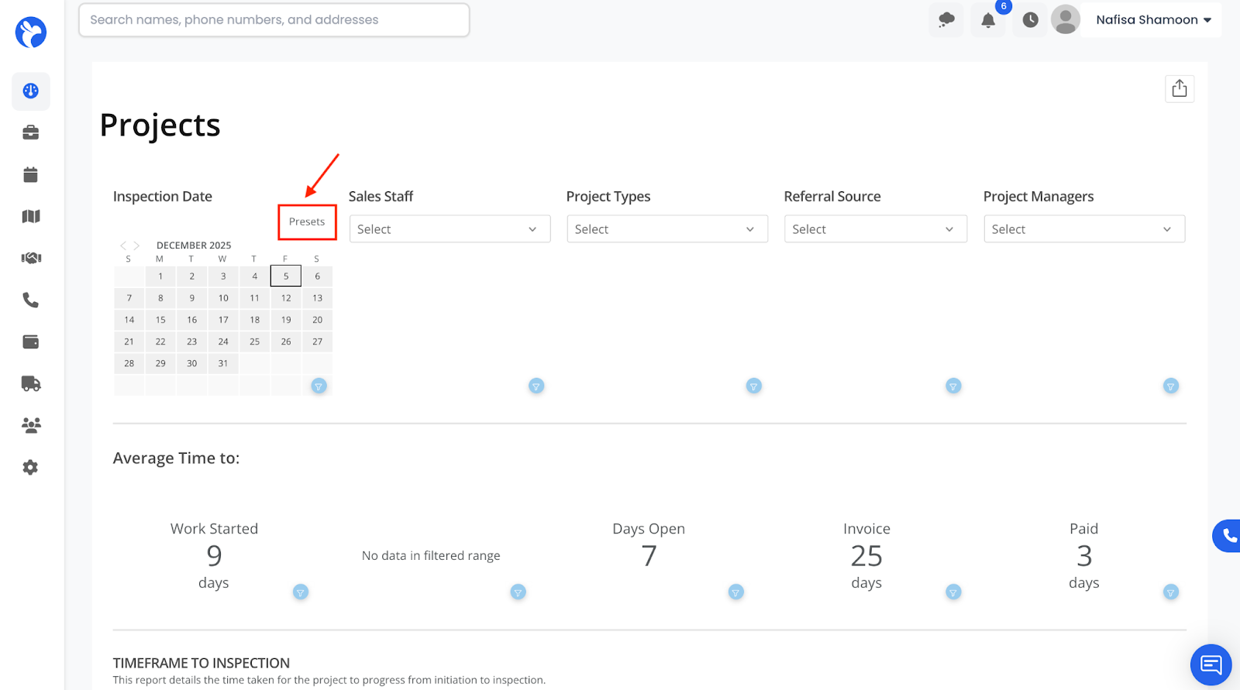Open the phone icon in sidebar
The width and height of the screenshot is (1240, 690).
pos(31,300)
